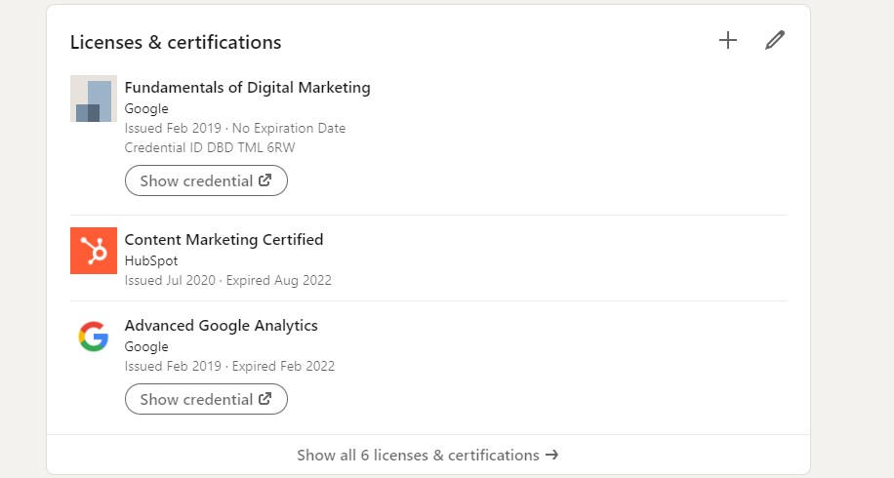Click the Issued Jul 2020 expiry line
894x478 pixels.
[x=228, y=280]
